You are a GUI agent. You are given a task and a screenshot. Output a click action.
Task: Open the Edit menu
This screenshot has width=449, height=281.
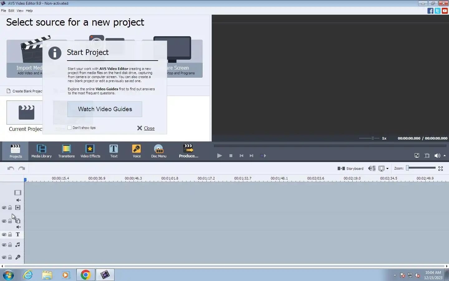click(11, 11)
